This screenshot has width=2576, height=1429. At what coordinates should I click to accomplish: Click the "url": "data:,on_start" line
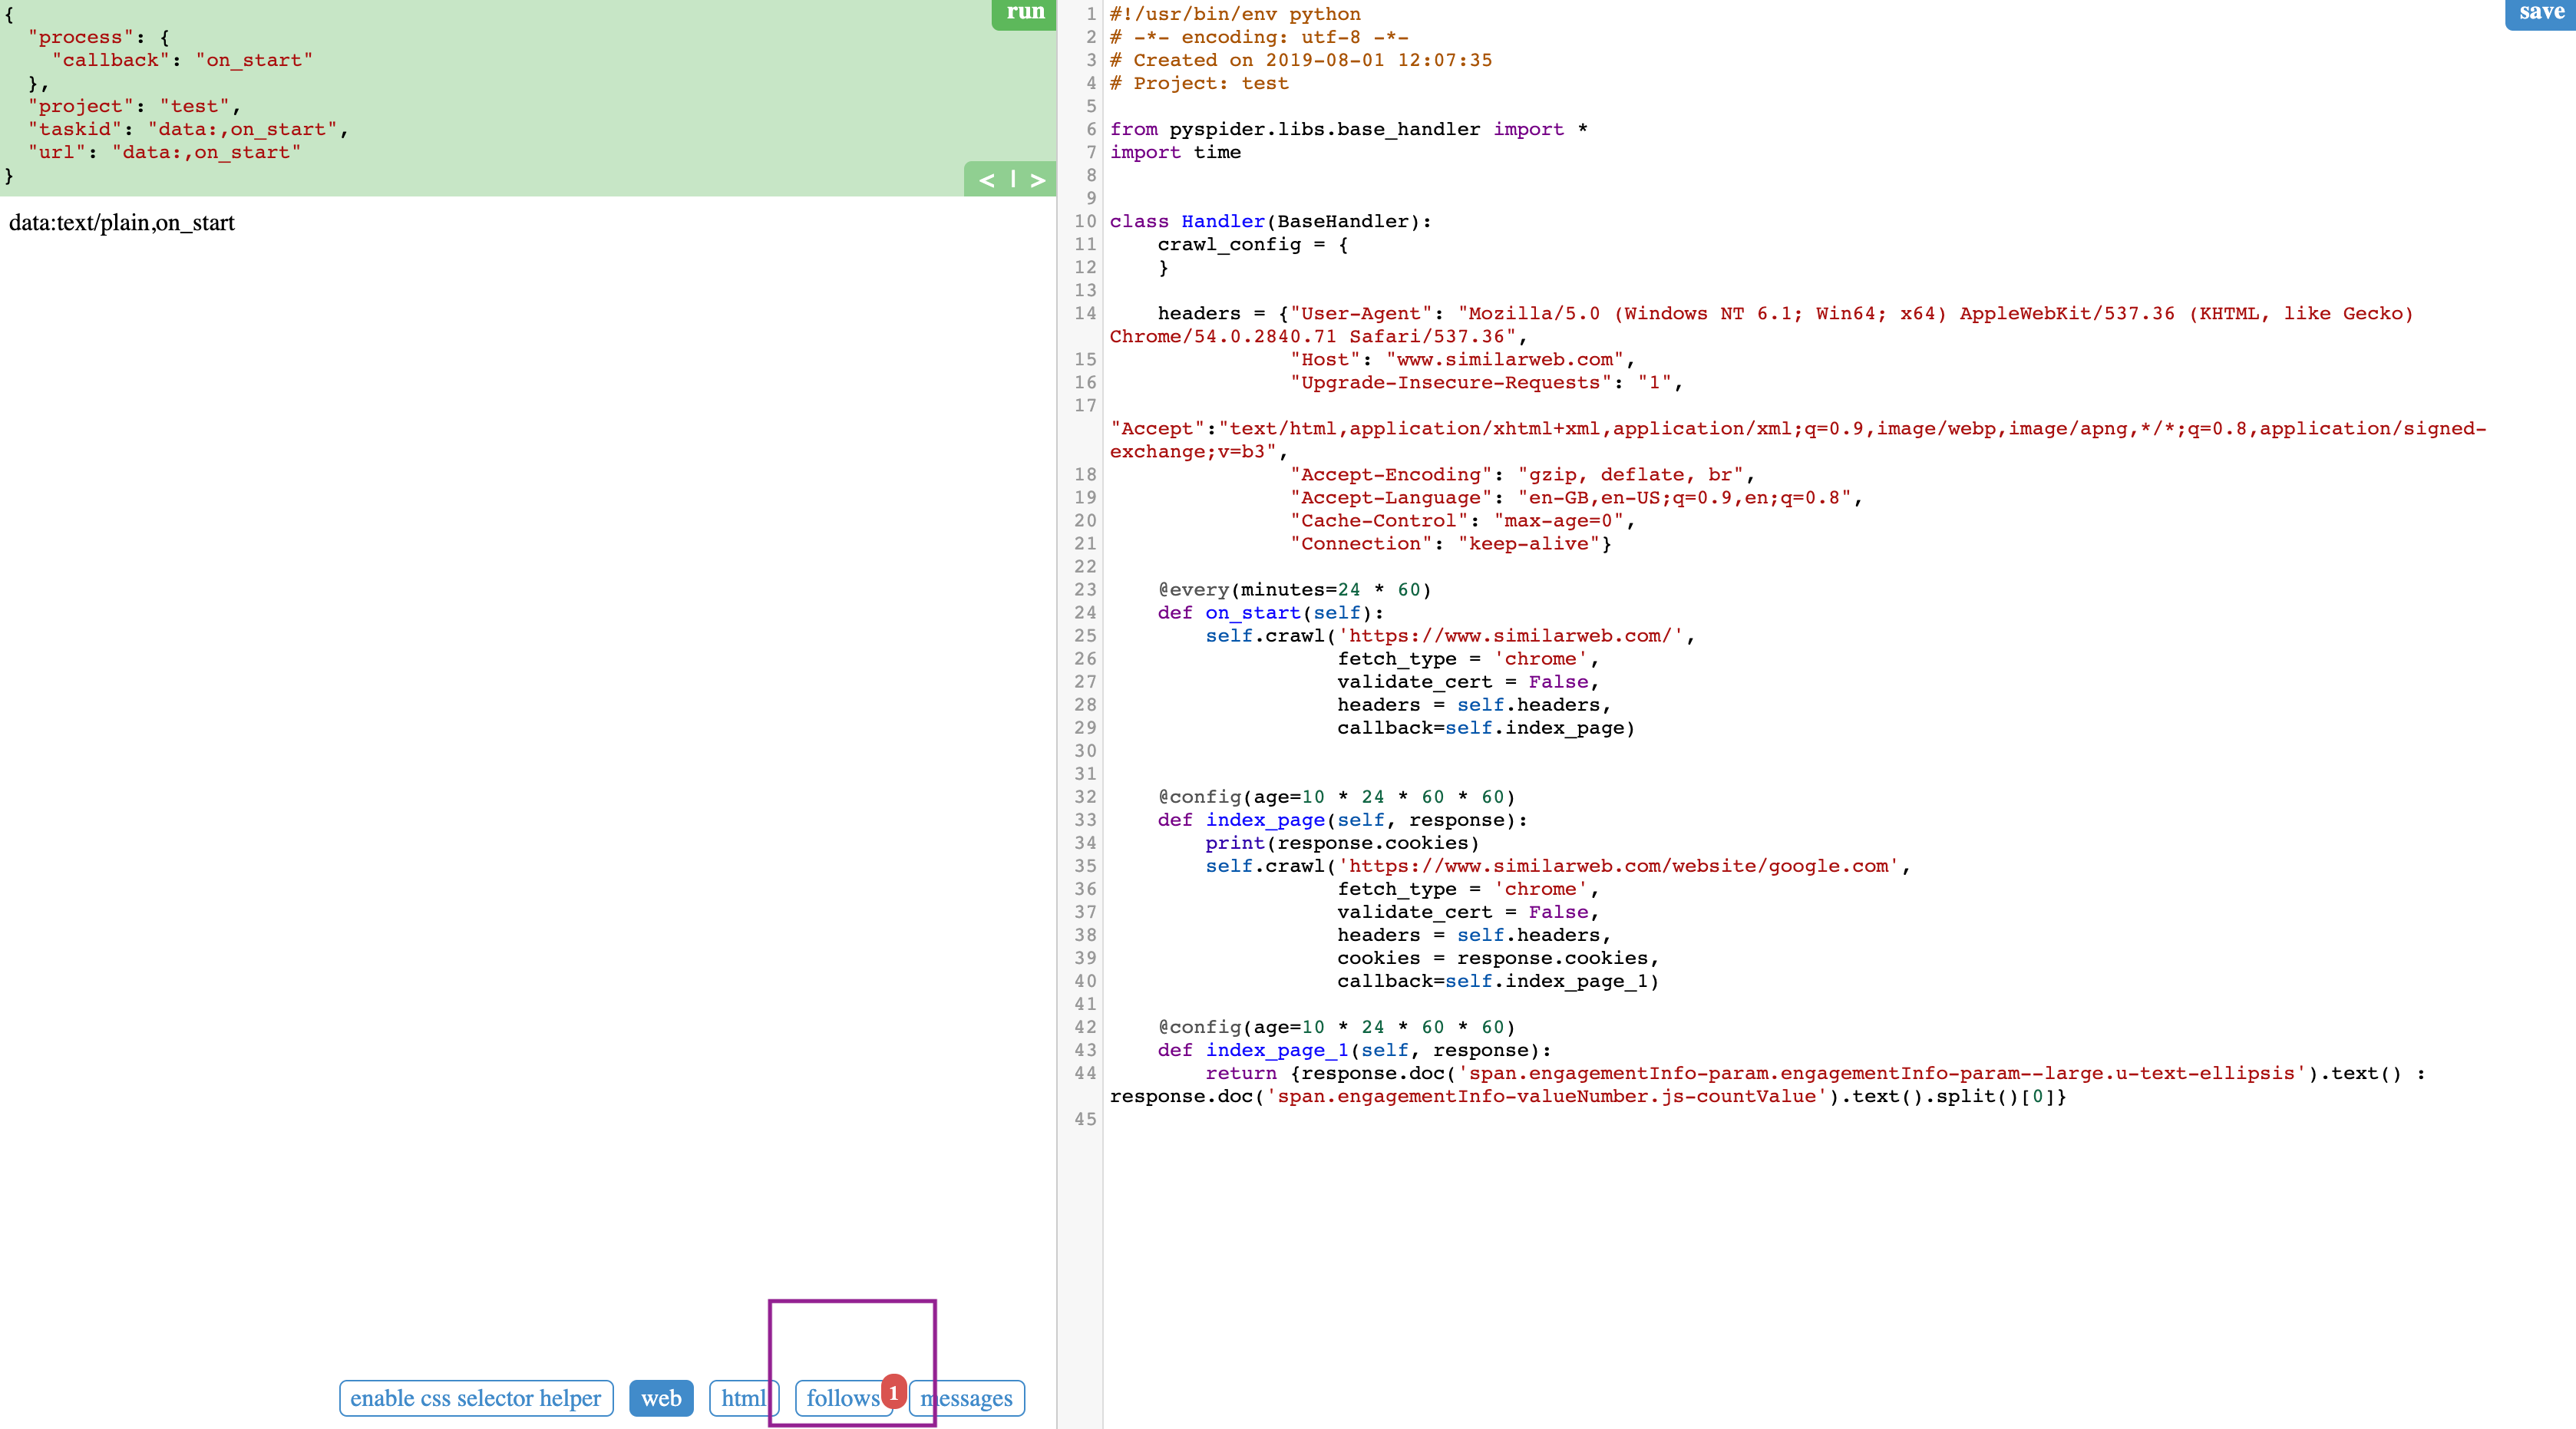tap(164, 152)
